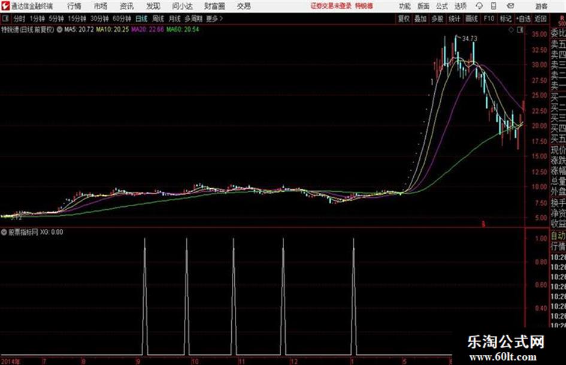Toggle the left sidebar panel icon
This screenshot has height=365, width=566.
5,19
